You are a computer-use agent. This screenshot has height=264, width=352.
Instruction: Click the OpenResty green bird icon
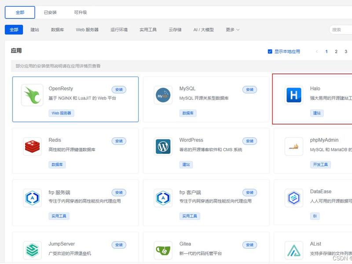[x=32, y=95]
